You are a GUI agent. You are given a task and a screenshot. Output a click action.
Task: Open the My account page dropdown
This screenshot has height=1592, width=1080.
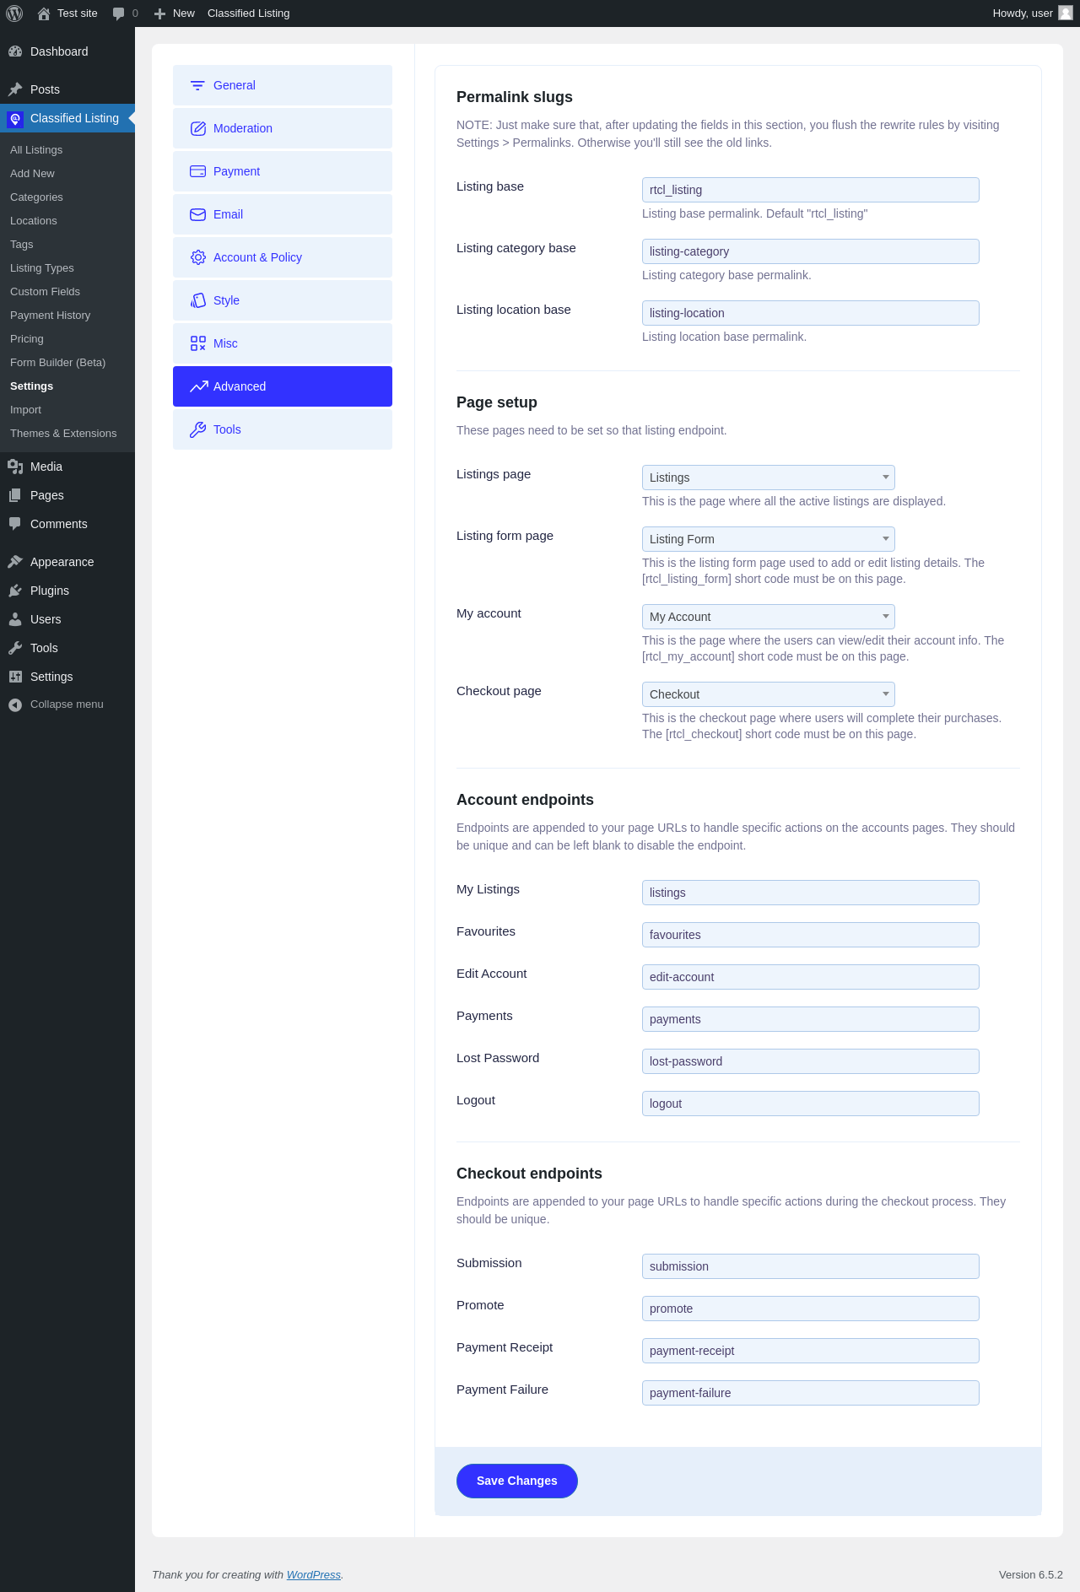[768, 617]
